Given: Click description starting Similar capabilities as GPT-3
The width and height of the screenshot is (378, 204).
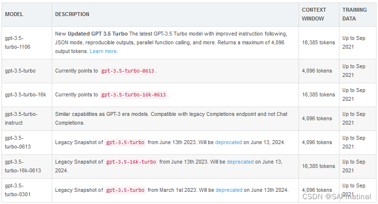Looking at the screenshot, I should (171, 118).
